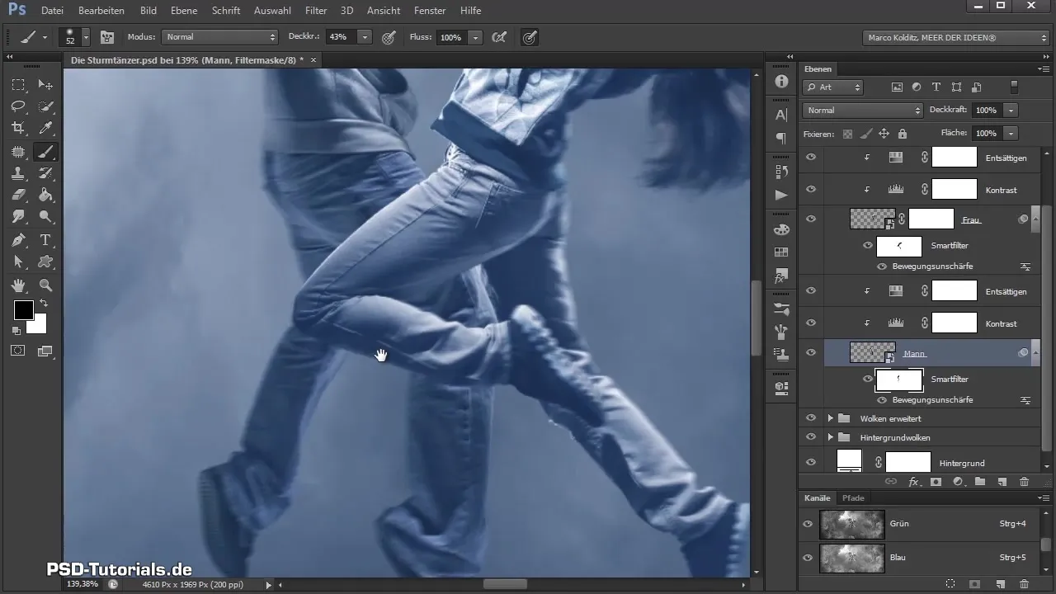Select the Paint Bucket tool
Screen dimensions: 1056x594
click(x=46, y=196)
